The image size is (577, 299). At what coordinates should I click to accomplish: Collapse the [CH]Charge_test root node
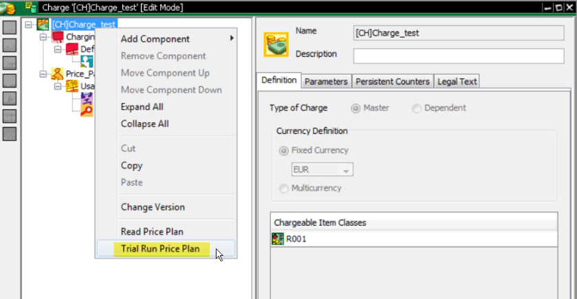tap(28, 25)
